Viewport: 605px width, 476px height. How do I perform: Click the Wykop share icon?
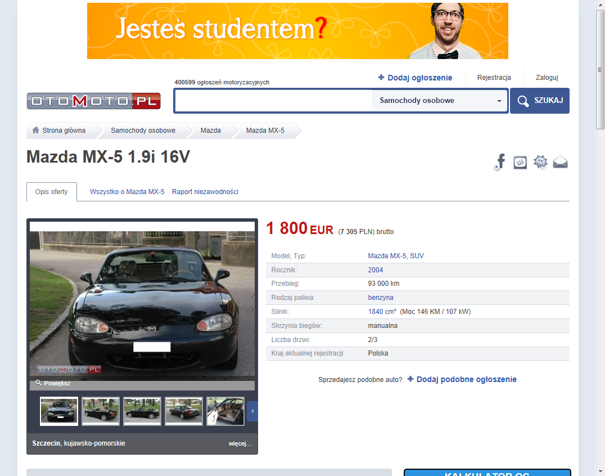(x=520, y=163)
